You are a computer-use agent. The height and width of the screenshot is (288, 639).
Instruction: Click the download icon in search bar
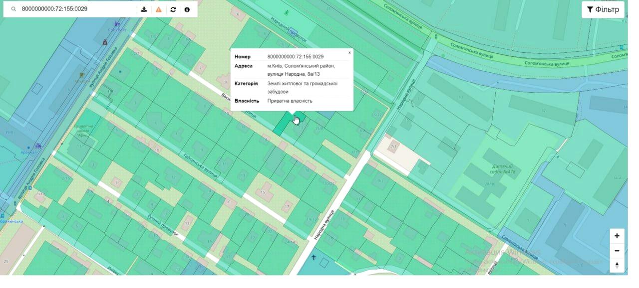click(x=144, y=9)
